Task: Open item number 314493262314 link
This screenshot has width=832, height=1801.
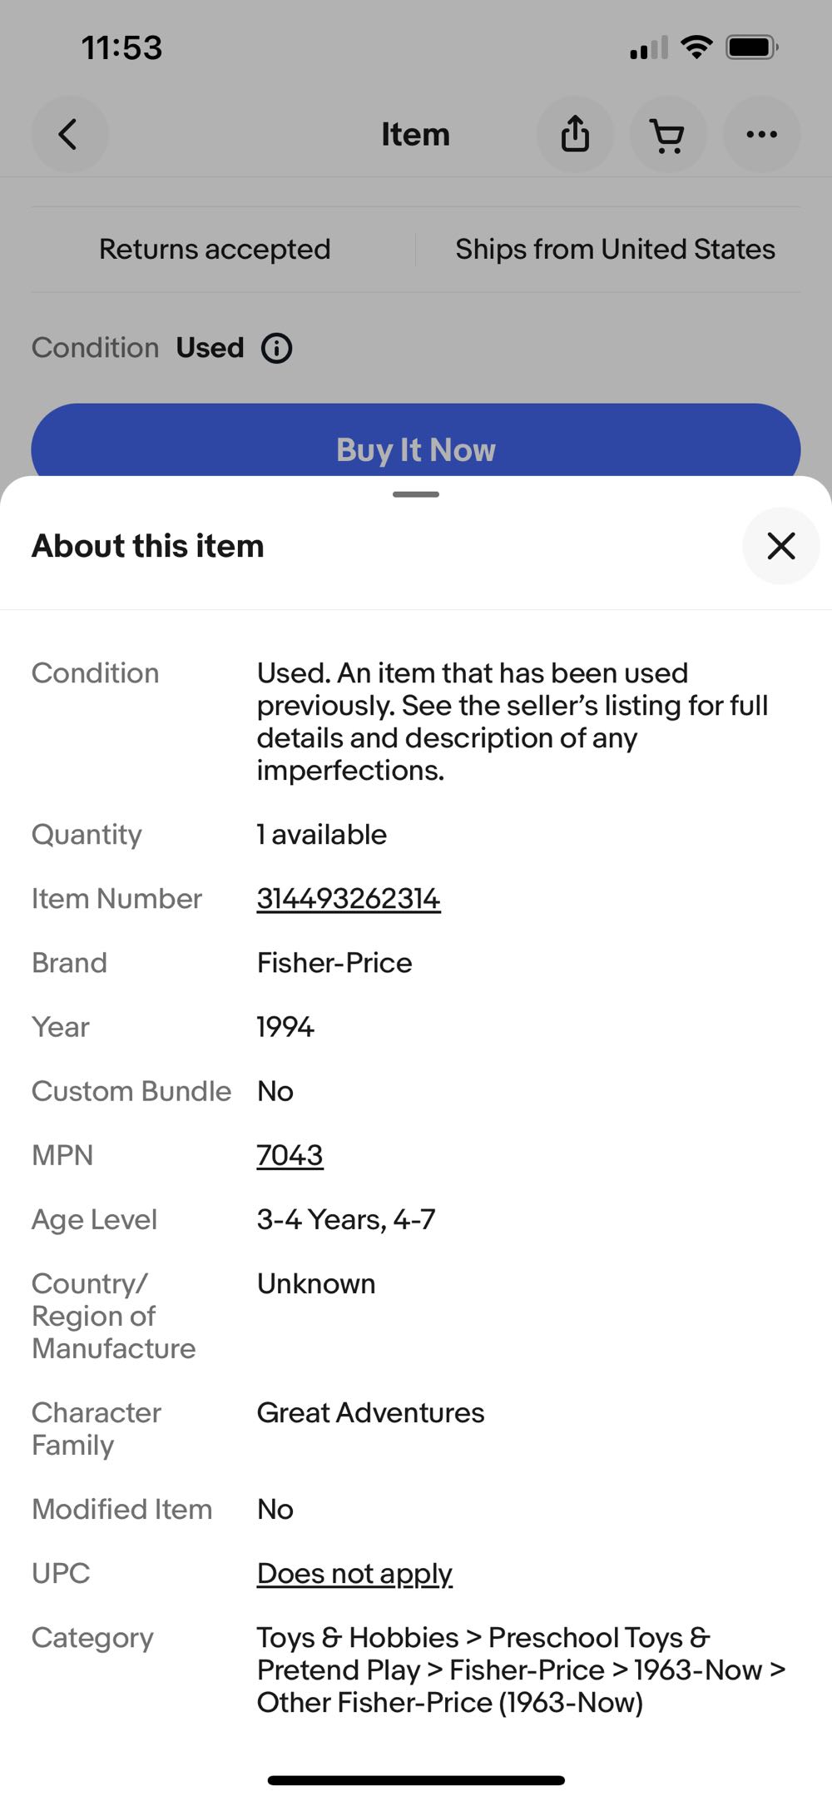Action: (x=348, y=899)
